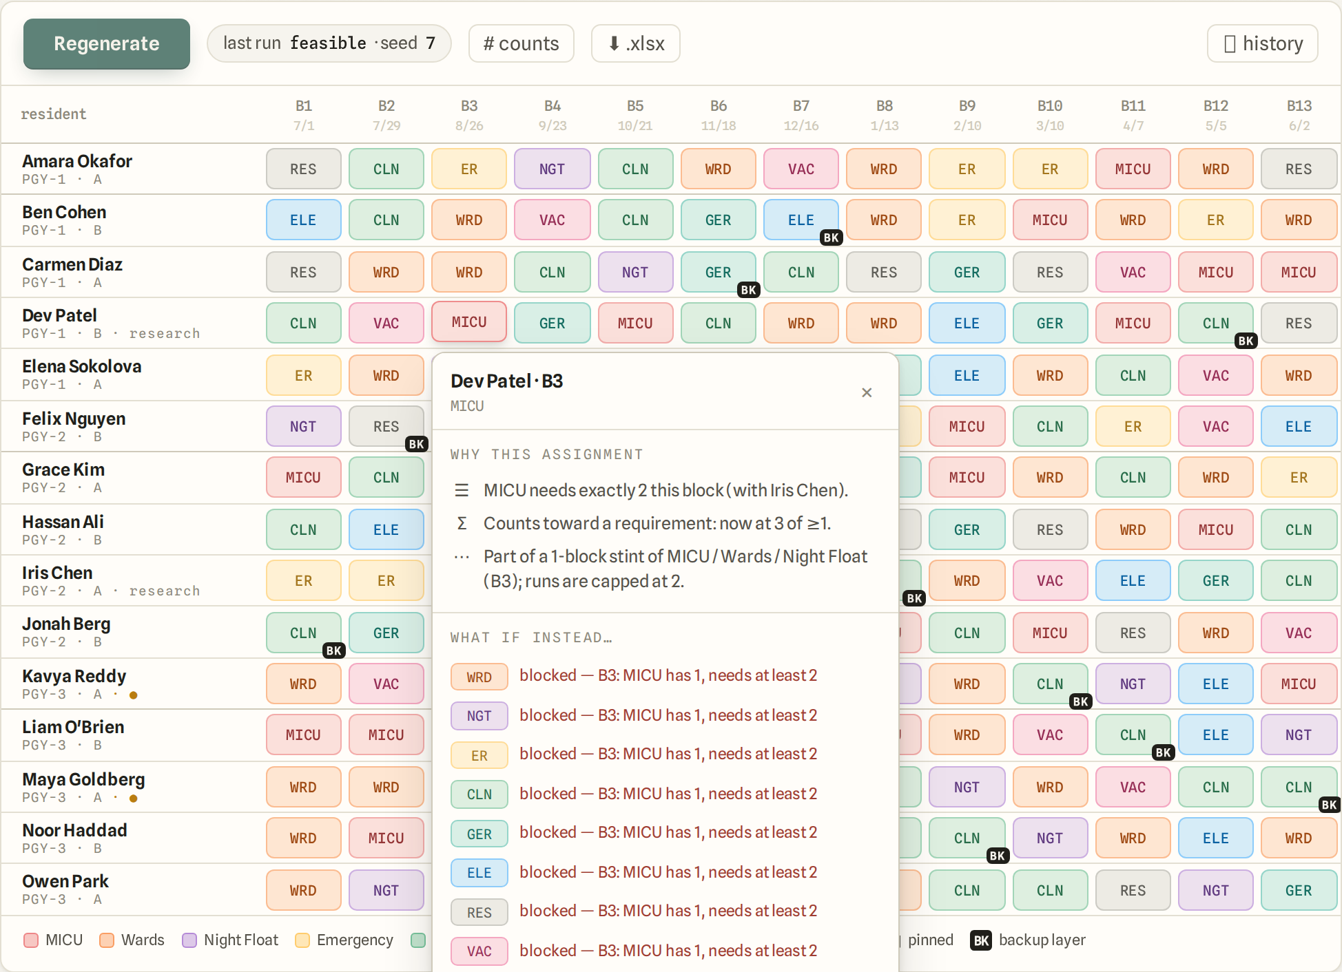Click the BK badge on Kavya Reddy's B10 CLN cell
The height and width of the screenshot is (972, 1342).
click(1081, 701)
